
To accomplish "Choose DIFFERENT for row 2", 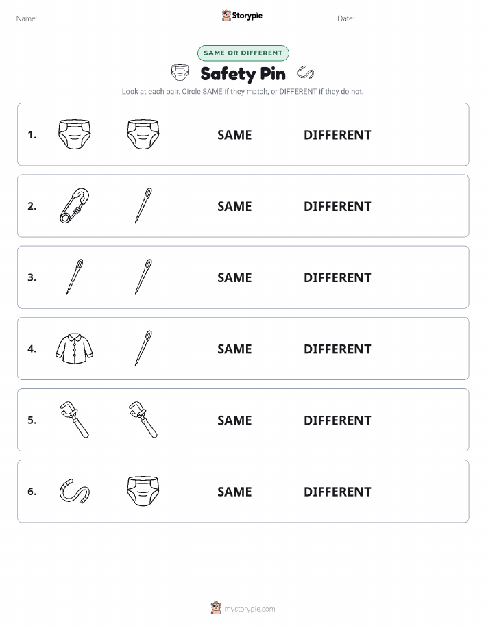I will click(337, 206).
